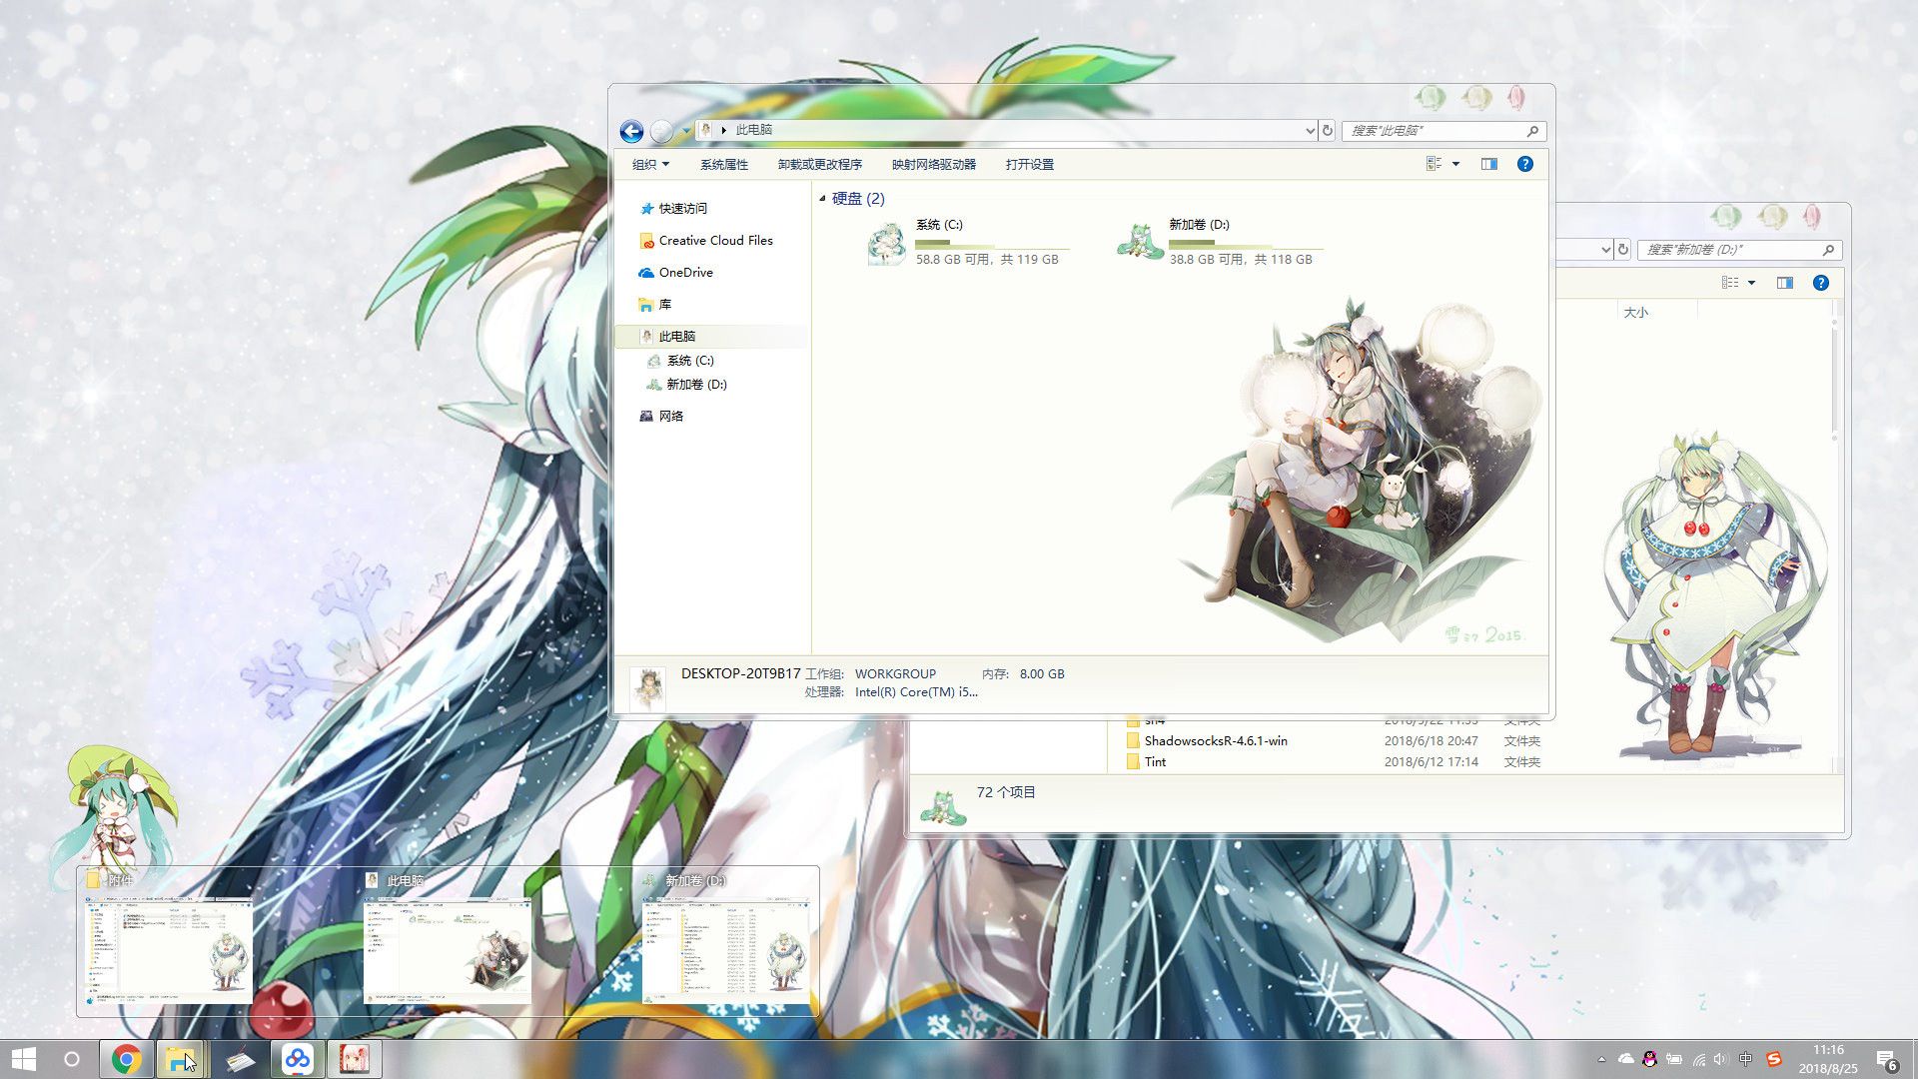The image size is (1918, 1079).
Task: Focus the 搜索"新加卷 (D:)" search field
Action: pos(1739,249)
